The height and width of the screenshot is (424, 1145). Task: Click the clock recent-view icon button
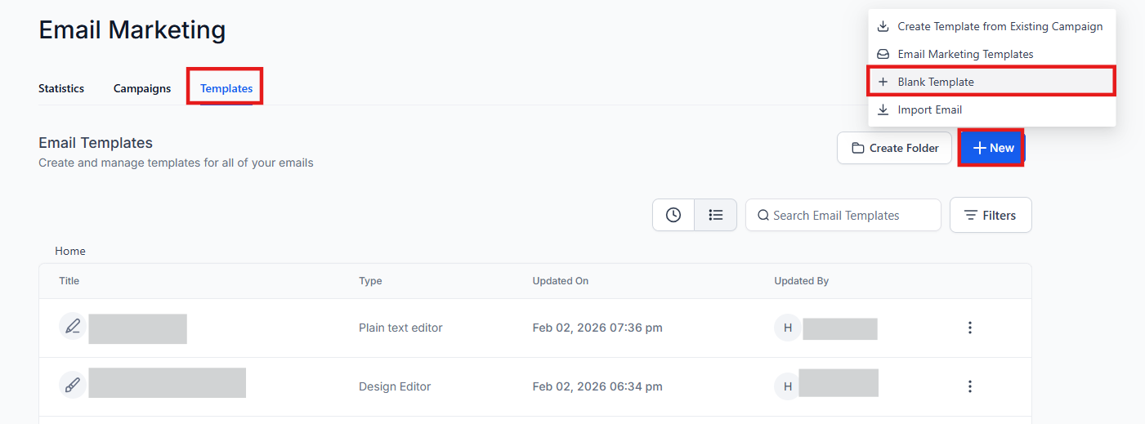[673, 215]
